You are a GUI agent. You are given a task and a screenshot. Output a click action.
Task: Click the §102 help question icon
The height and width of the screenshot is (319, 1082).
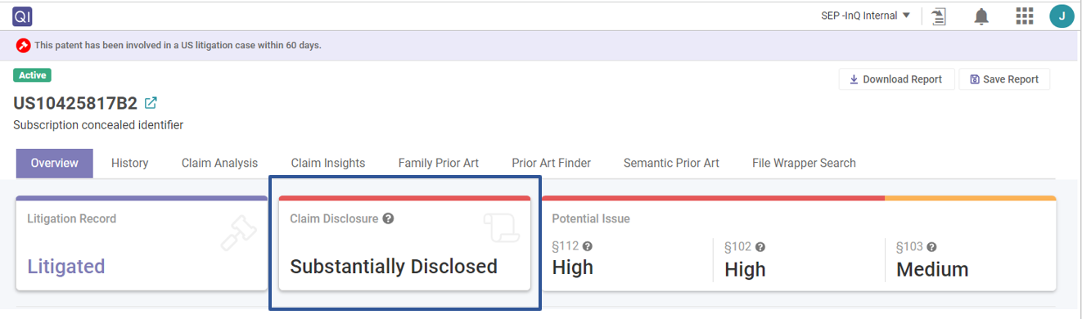[760, 246]
